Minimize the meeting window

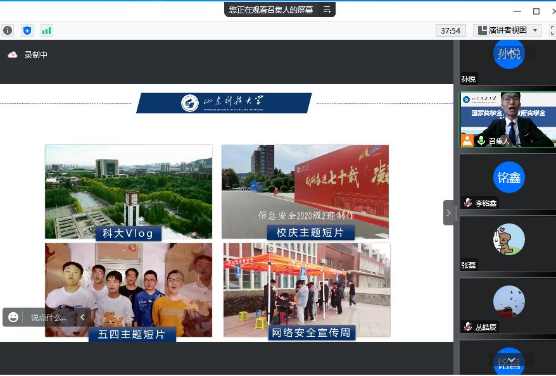[517, 11]
